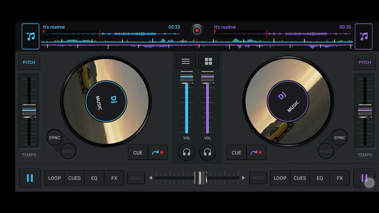379x213 pixels.
Task: Click the right deck time 00:30
Action: (345, 27)
